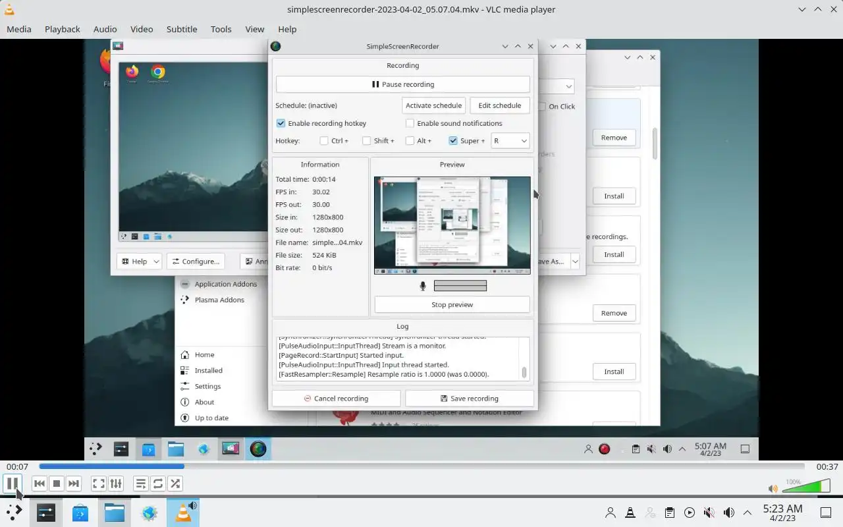Screen dimensions: 843x527
Task: Toggle VLC fullscreen mode
Action: point(99,484)
